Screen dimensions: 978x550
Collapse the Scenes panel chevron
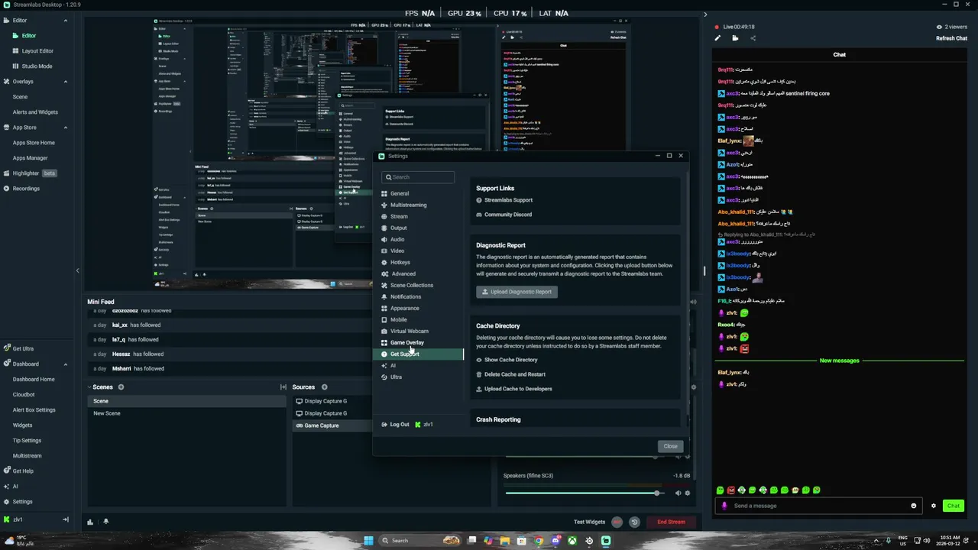[89, 387]
